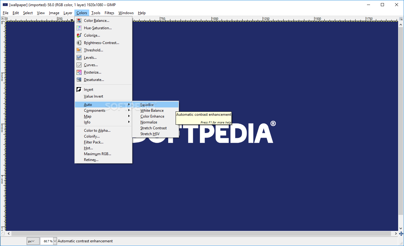Click the ruler origin menu button at top-left
The image size is (404, 246).
(3, 18)
